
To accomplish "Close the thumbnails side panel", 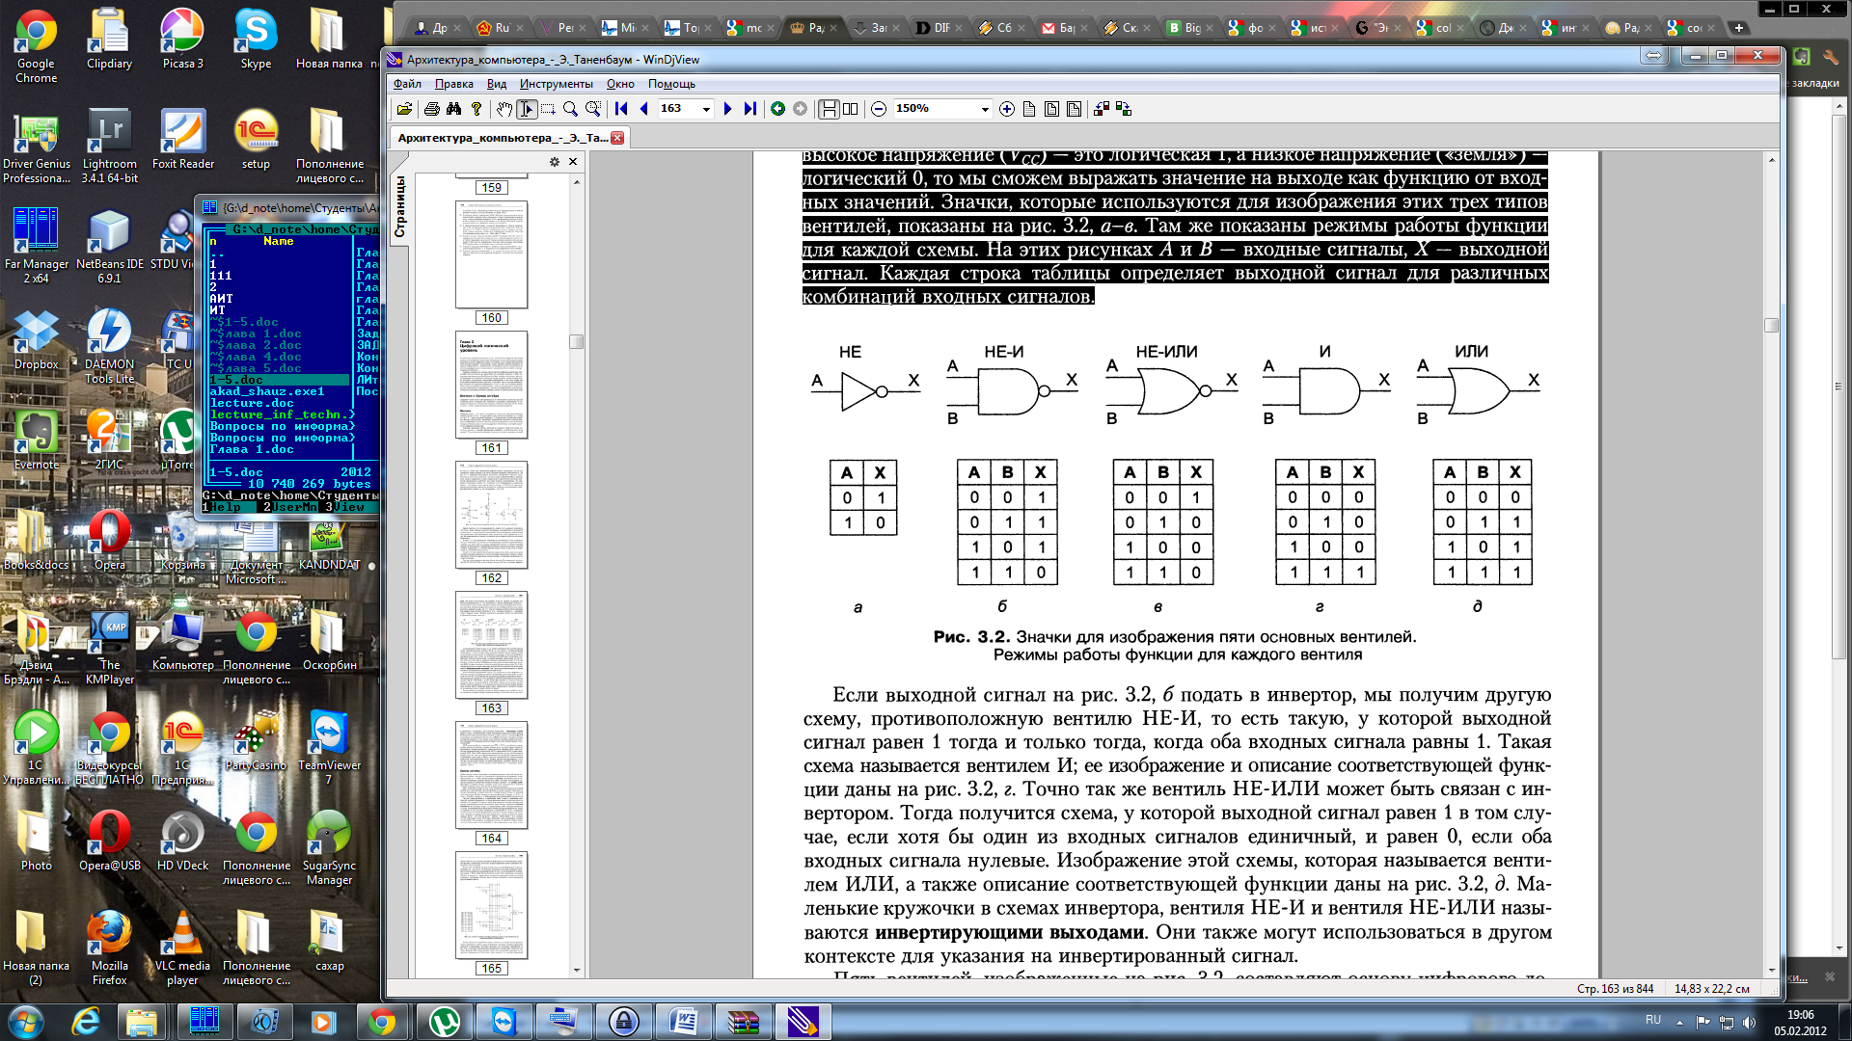I will pos(573,162).
